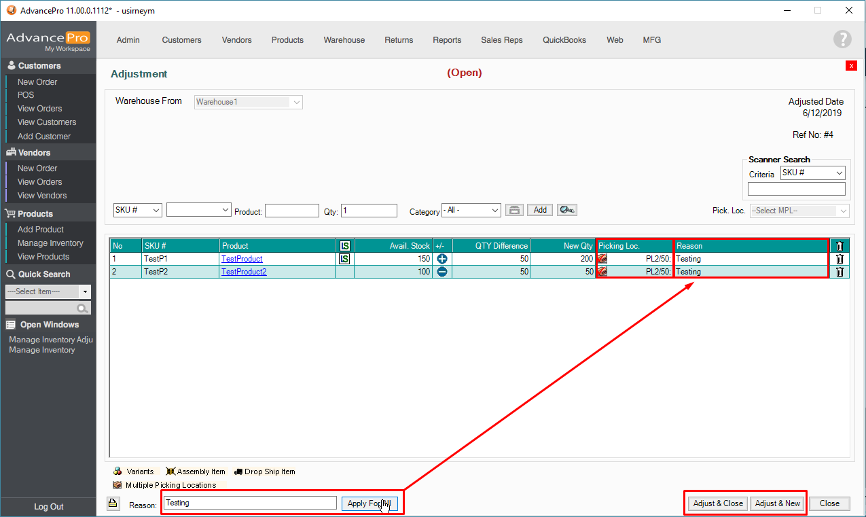Open the QuickBooks menu
866x517 pixels.
pos(564,40)
